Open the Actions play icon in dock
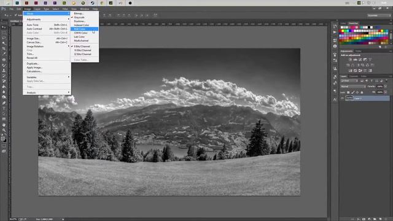 pos(335,32)
